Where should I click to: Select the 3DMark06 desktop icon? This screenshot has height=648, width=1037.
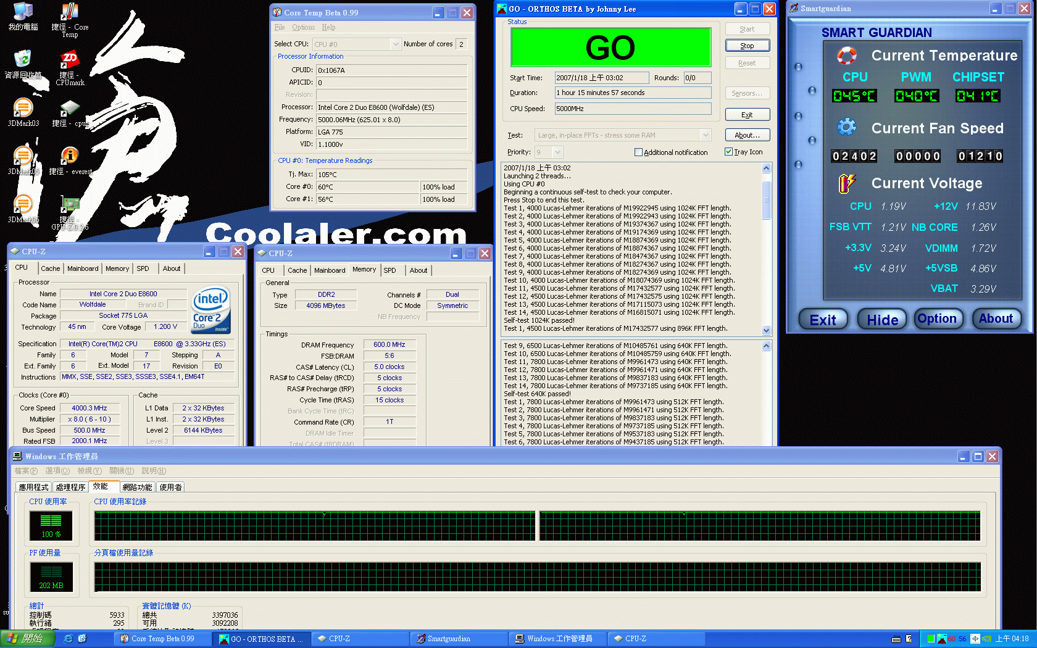click(23, 209)
